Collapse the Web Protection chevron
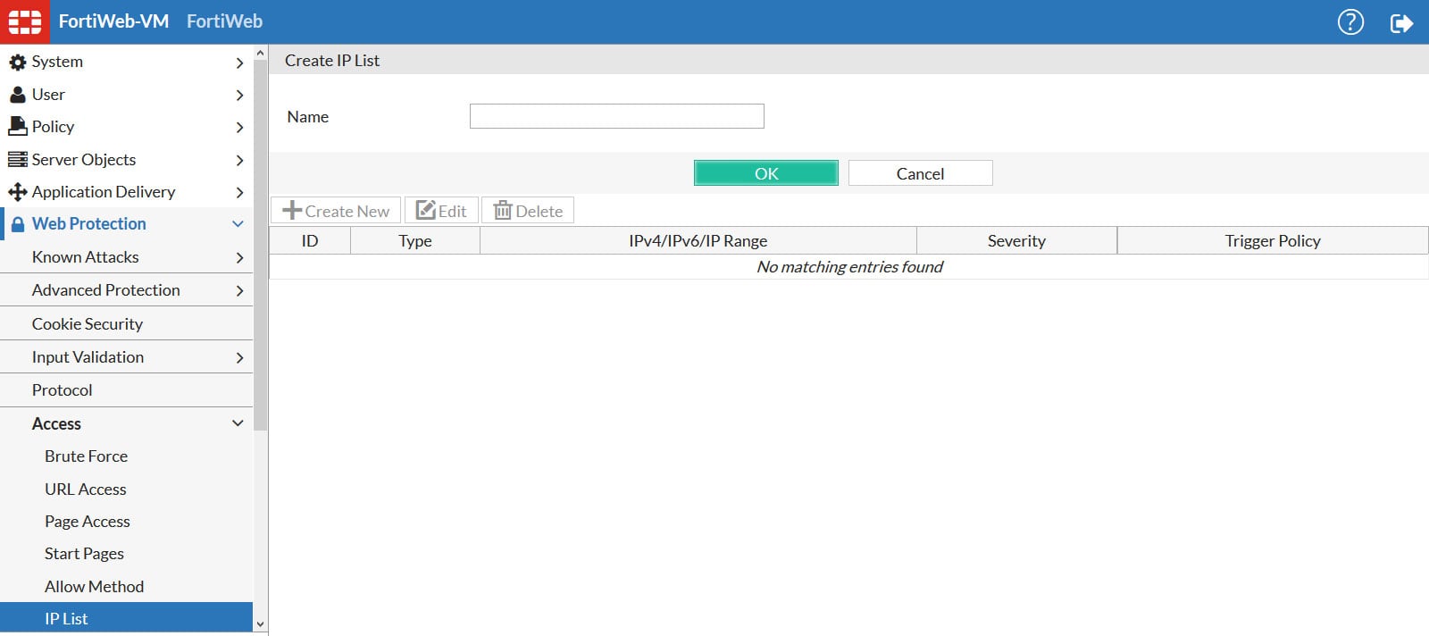Screen dimensions: 1429x636 click(x=238, y=224)
